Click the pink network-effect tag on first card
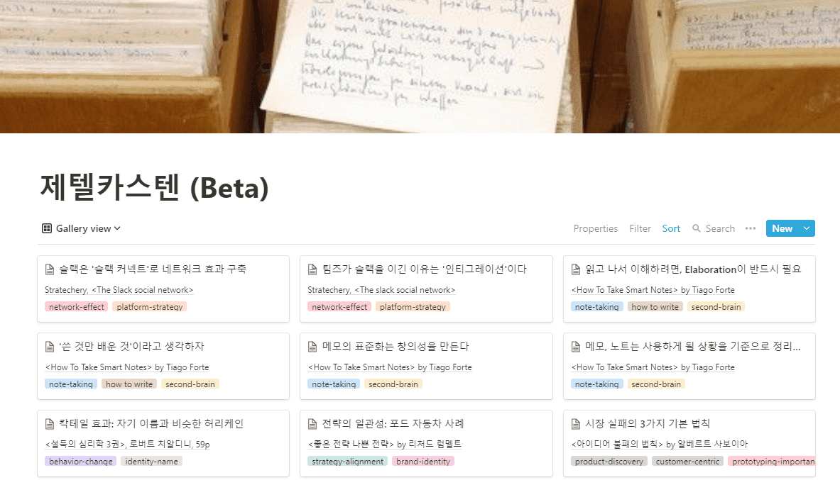Viewport: 840px width, 480px height. coord(77,307)
